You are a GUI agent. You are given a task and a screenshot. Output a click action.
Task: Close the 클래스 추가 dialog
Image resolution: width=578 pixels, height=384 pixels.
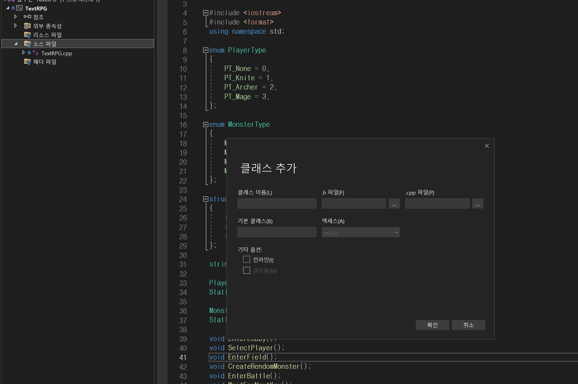coord(487,146)
